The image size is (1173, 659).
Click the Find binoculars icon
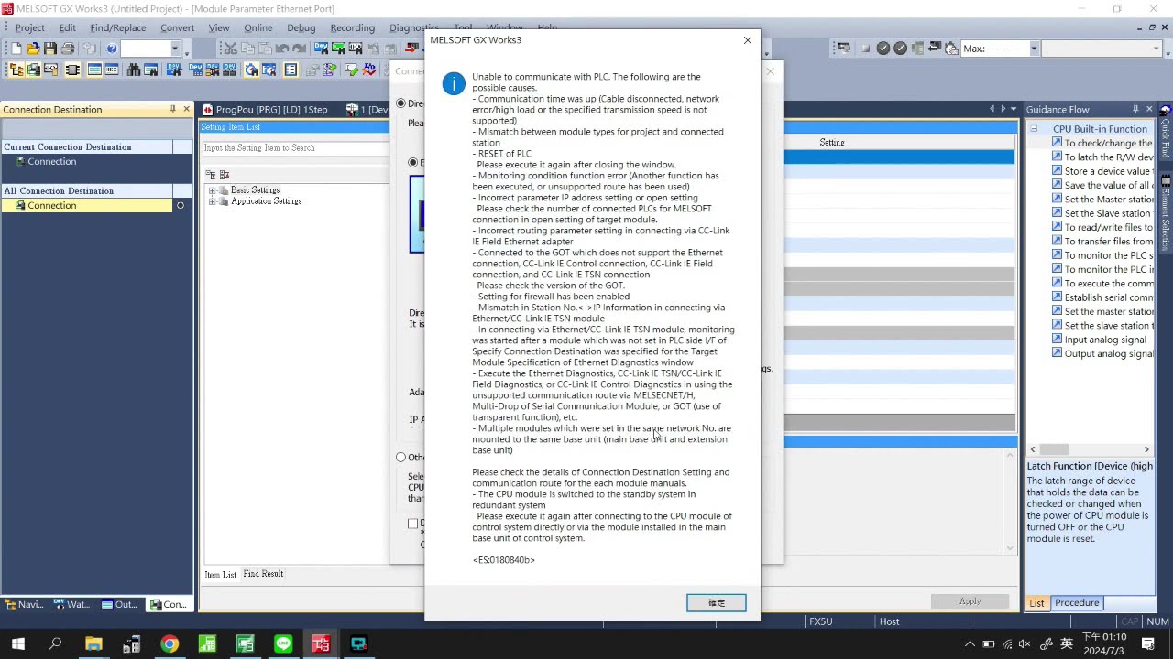134,70
